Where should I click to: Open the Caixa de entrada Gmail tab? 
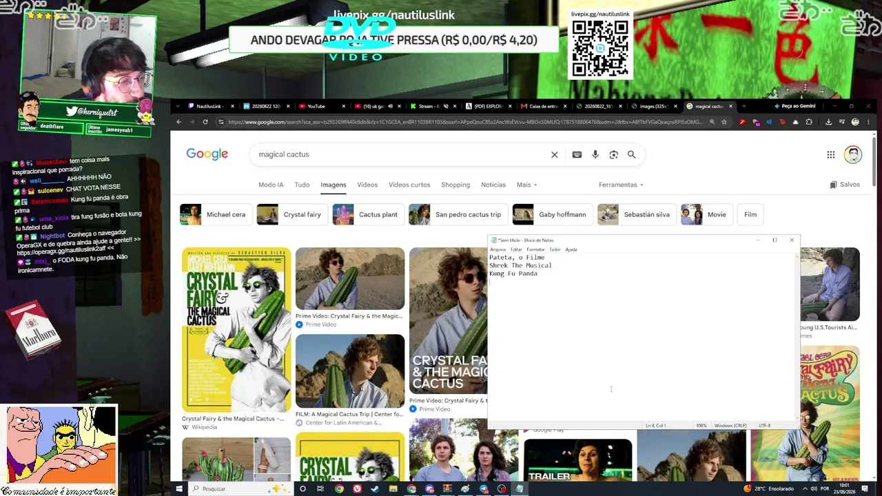tap(544, 106)
